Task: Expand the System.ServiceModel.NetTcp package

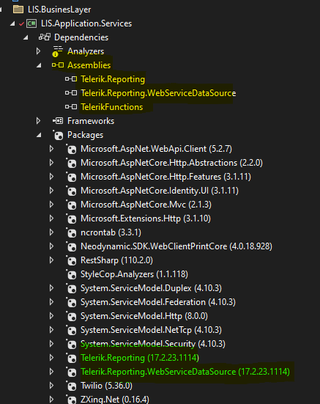Action: point(51,330)
